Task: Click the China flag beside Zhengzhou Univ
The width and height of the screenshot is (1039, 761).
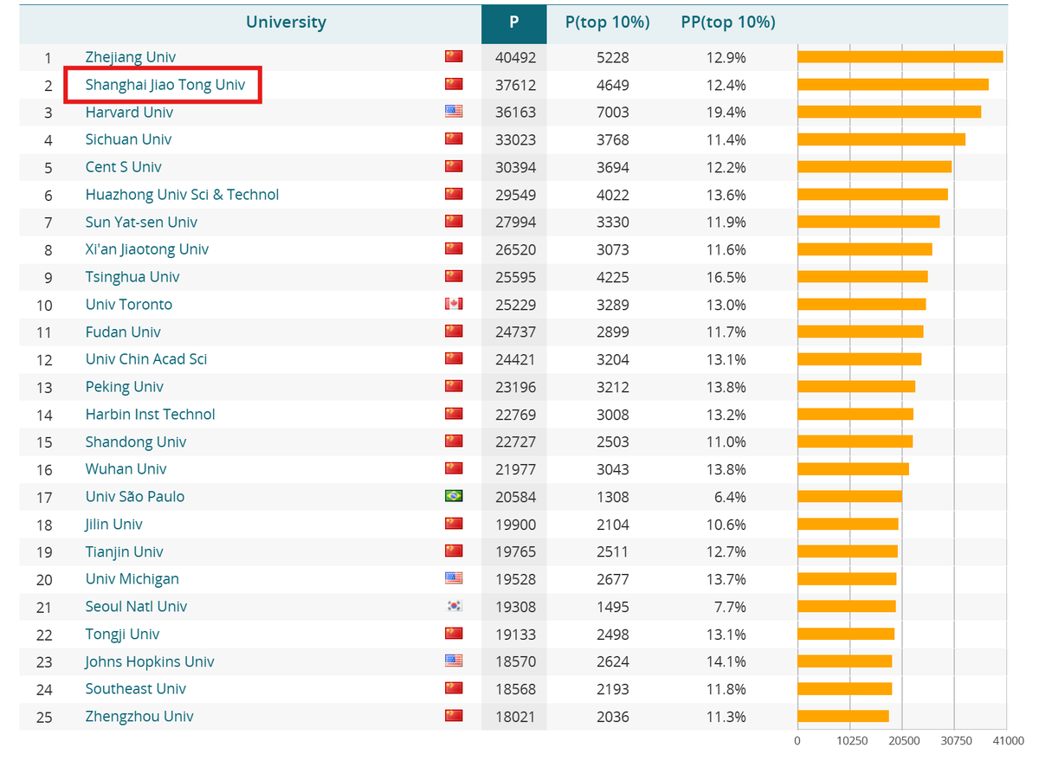Action: pos(454,716)
